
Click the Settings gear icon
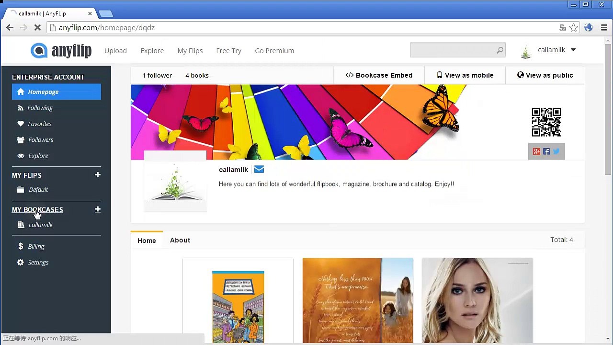(x=20, y=262)
